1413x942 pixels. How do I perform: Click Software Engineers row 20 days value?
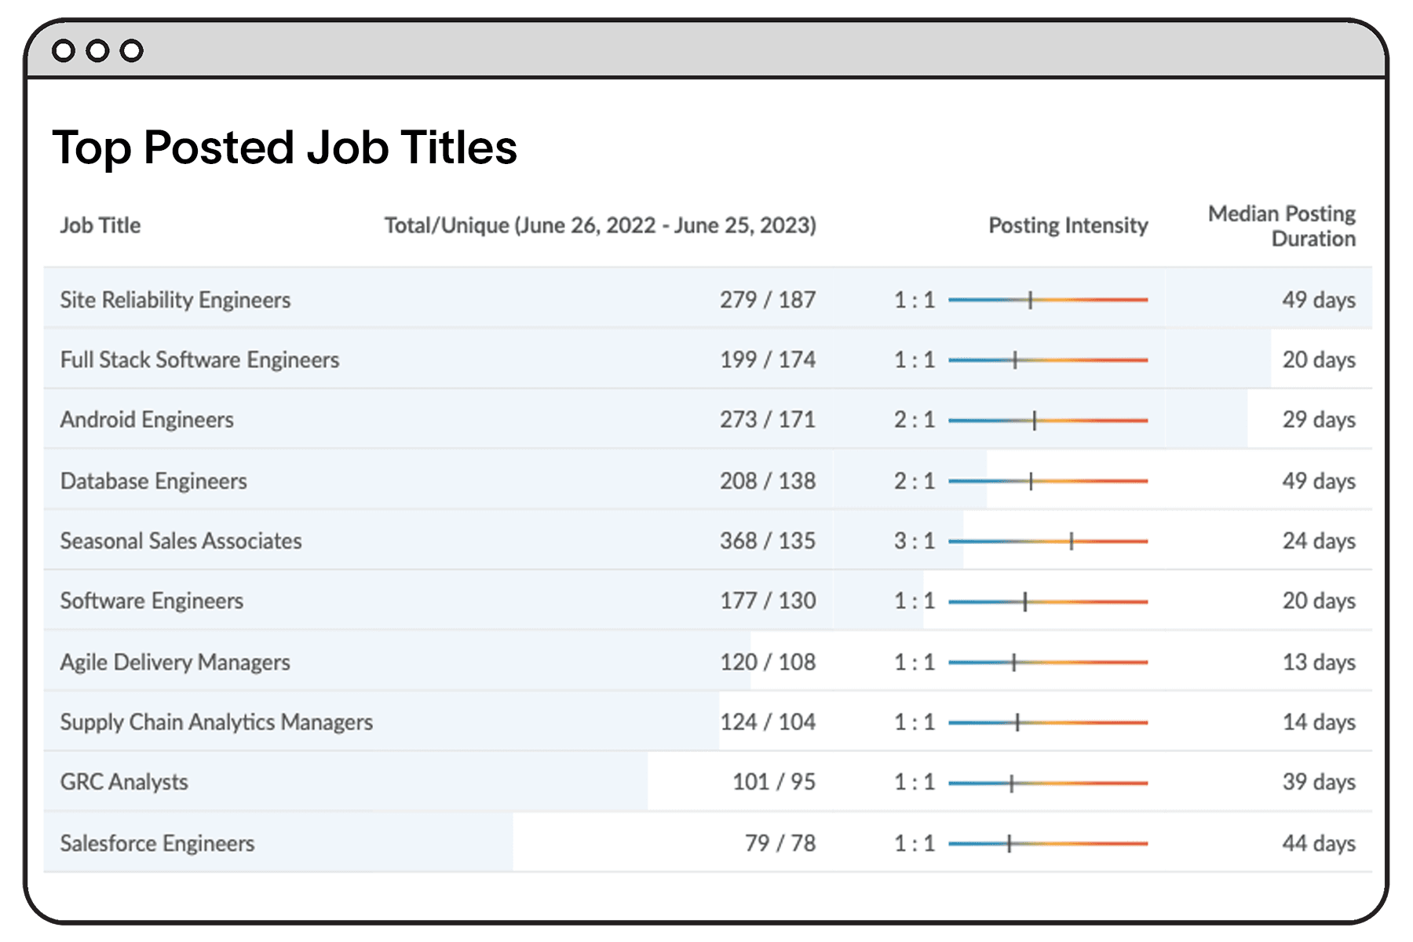(x=1319, y=601)
